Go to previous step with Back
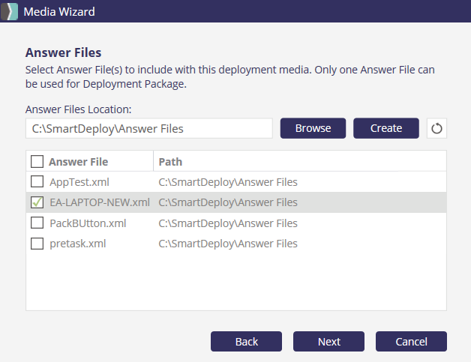Screen dimensions: 471x362 point(247,342)
